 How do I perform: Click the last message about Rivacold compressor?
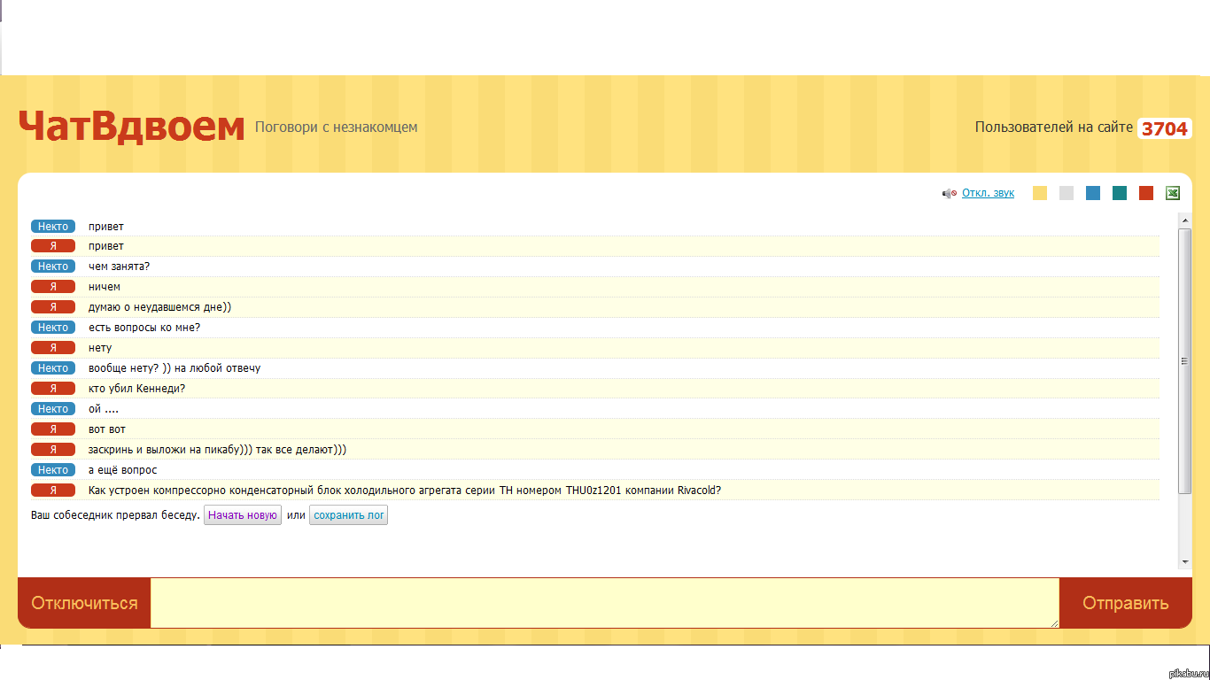click(x=405, y=491)
